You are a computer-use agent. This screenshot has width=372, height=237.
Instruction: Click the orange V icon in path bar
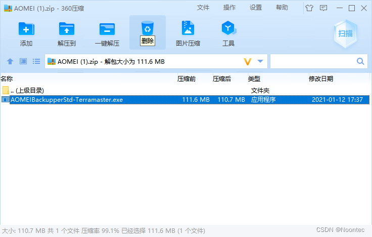click(x=248, y=62)
